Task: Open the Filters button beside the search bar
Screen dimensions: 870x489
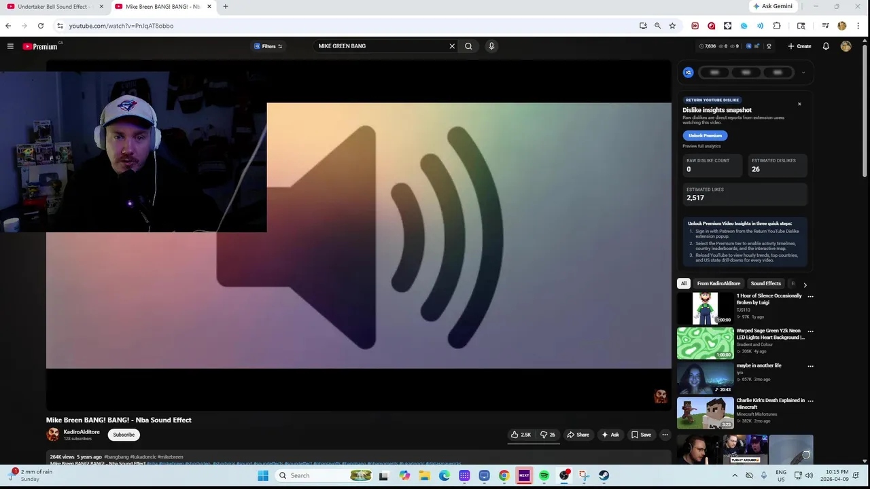Action: pyautogui.click(x=268, y=46)
